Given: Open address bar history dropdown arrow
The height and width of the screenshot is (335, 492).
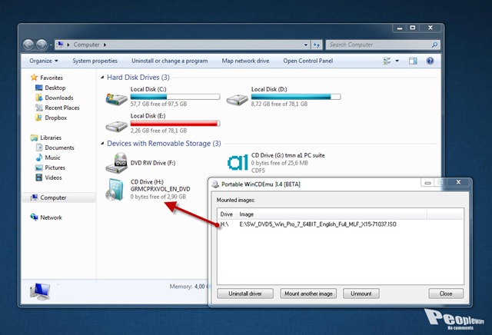Looking at the screenshot, I should [x=306, y=45].
